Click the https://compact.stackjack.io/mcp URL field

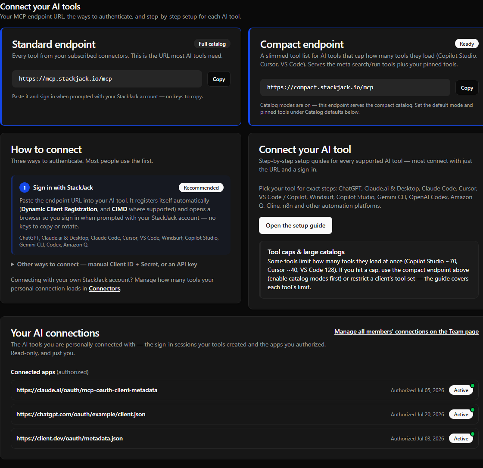tap(355, 87)
